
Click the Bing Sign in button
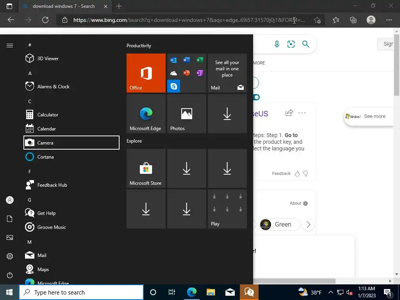(386, 44)
